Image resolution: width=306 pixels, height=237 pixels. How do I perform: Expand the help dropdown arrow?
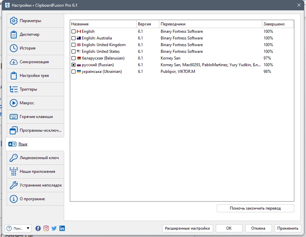pyautogui.click(x=28, y=228)
